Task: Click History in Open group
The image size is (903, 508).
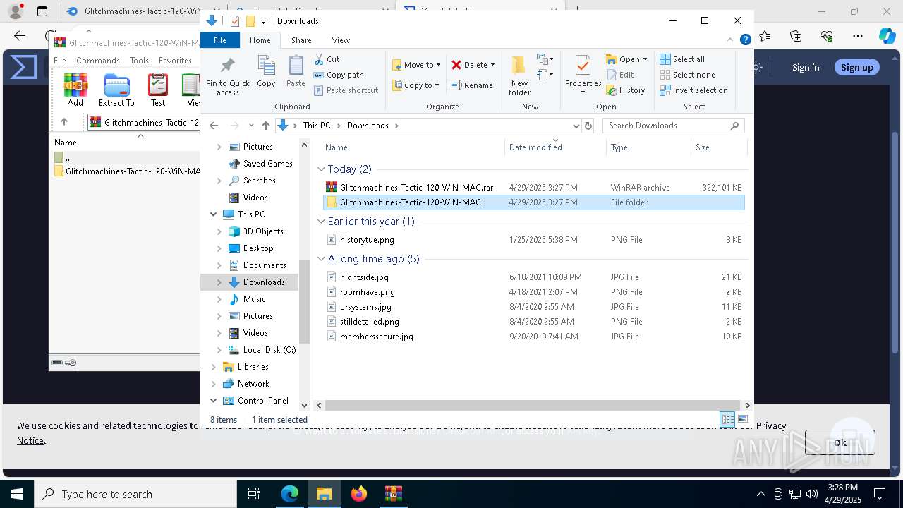Action: tap(626, 90)
